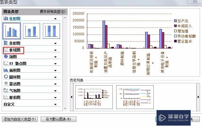Screen dimensions: 202x129
Task: Click the 营业盈余 legend color swatch
Action: [x=175, y=41]
